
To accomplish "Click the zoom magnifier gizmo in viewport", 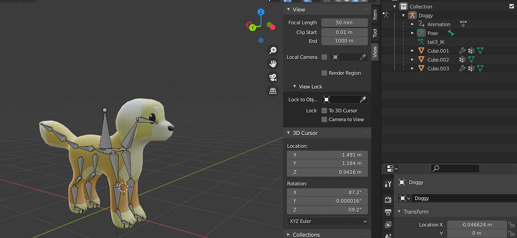I will click(x=273, y=50).
